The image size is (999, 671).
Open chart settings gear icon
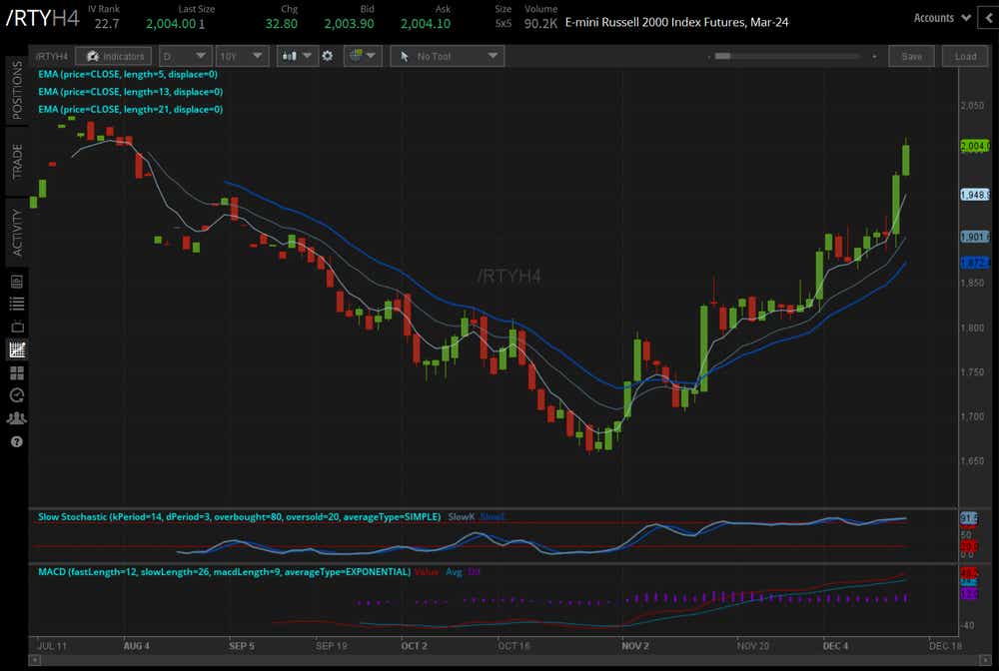click(x=327, y=57)
